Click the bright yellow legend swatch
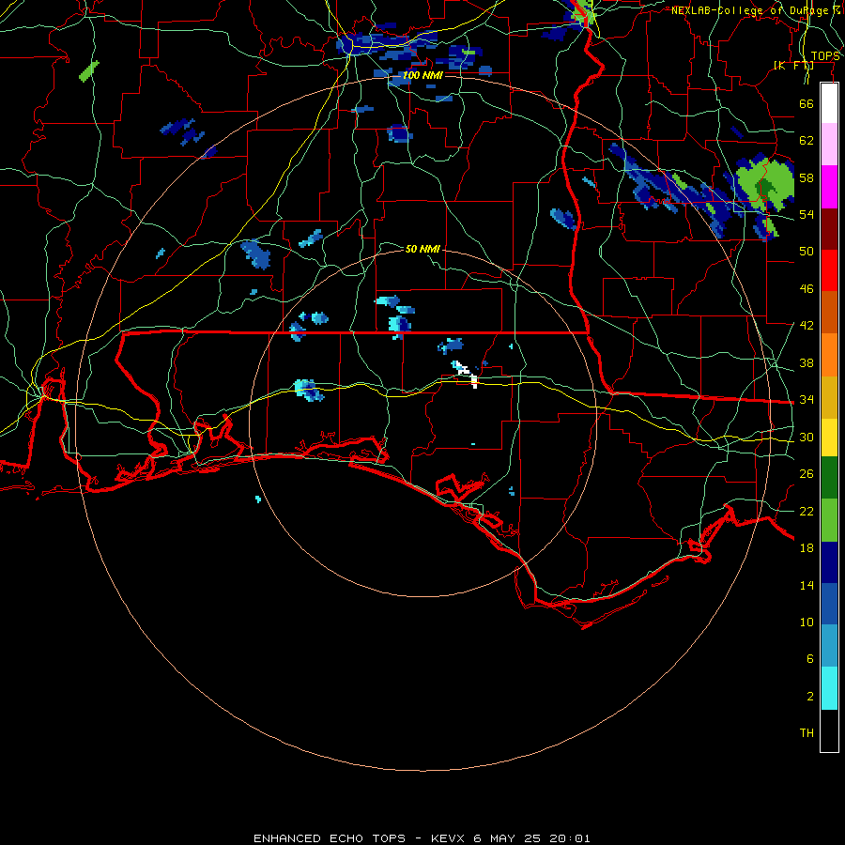Screen dimensions: 845x845 point(829,438)
